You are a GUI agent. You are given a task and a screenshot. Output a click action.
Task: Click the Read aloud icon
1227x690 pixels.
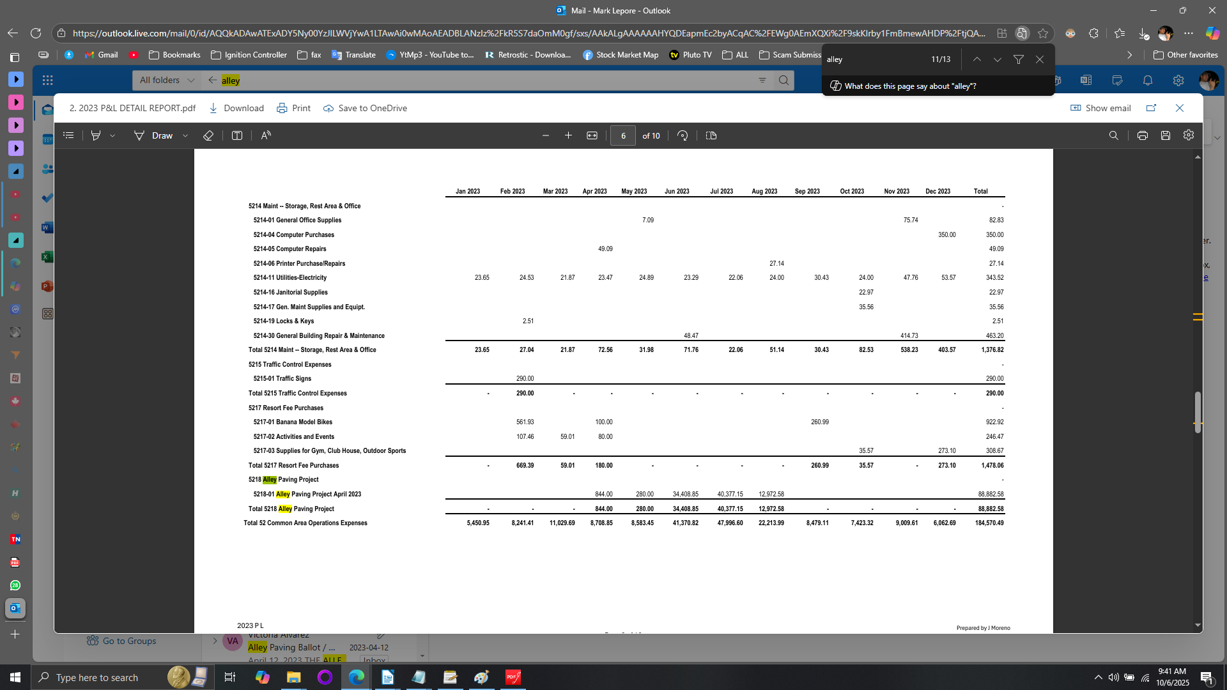tap(266, 135)
